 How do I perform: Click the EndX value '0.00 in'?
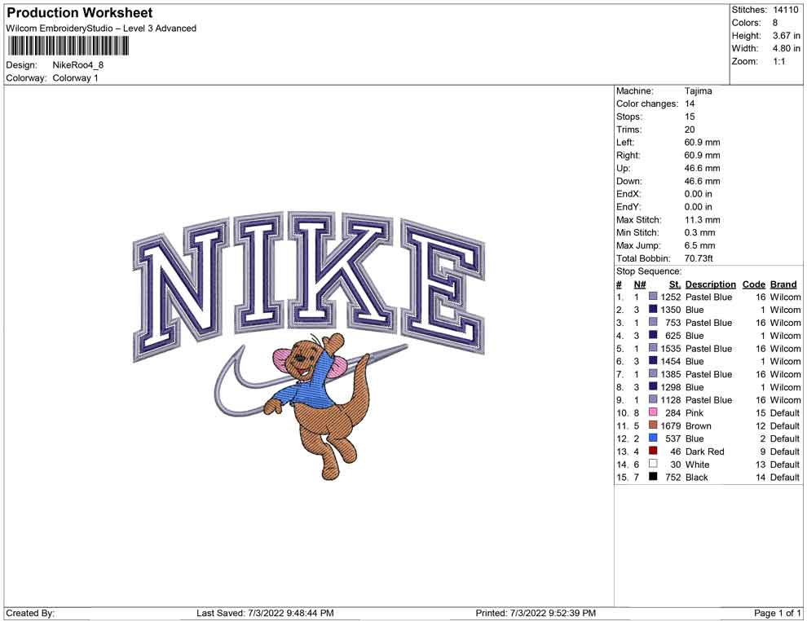(x=699, y=194)
